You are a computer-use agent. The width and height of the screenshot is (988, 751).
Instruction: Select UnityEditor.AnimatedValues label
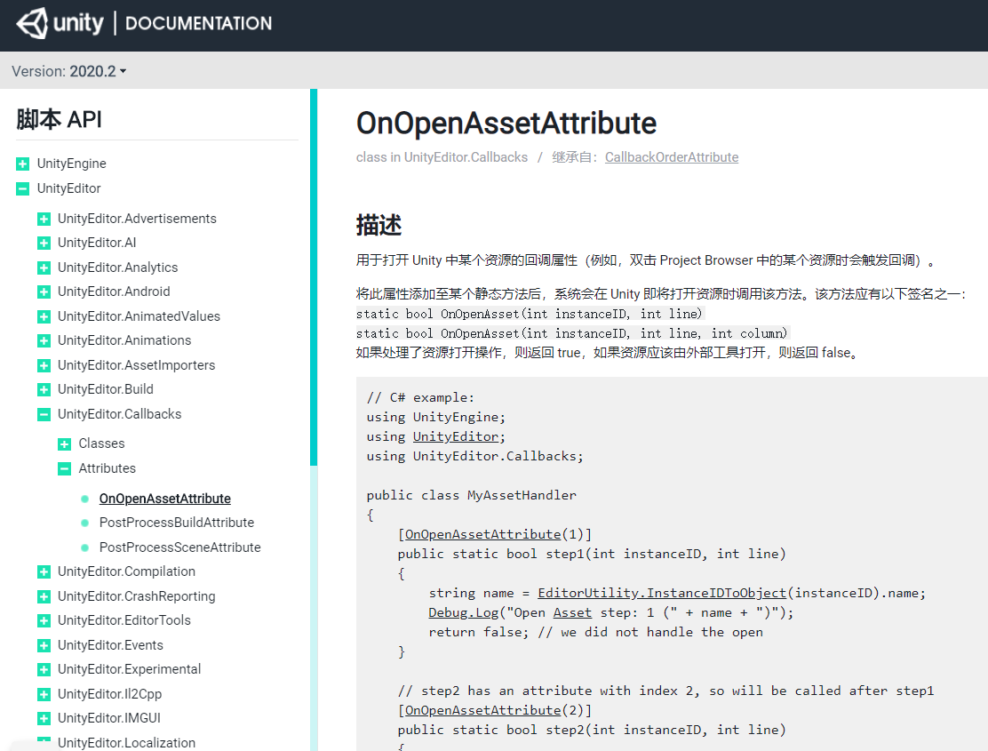[139, 316]
